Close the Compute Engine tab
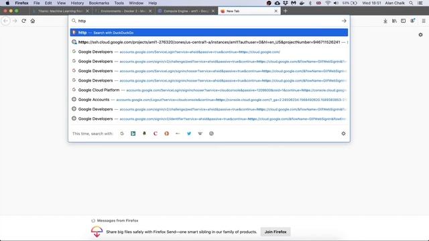 (213, 11)
